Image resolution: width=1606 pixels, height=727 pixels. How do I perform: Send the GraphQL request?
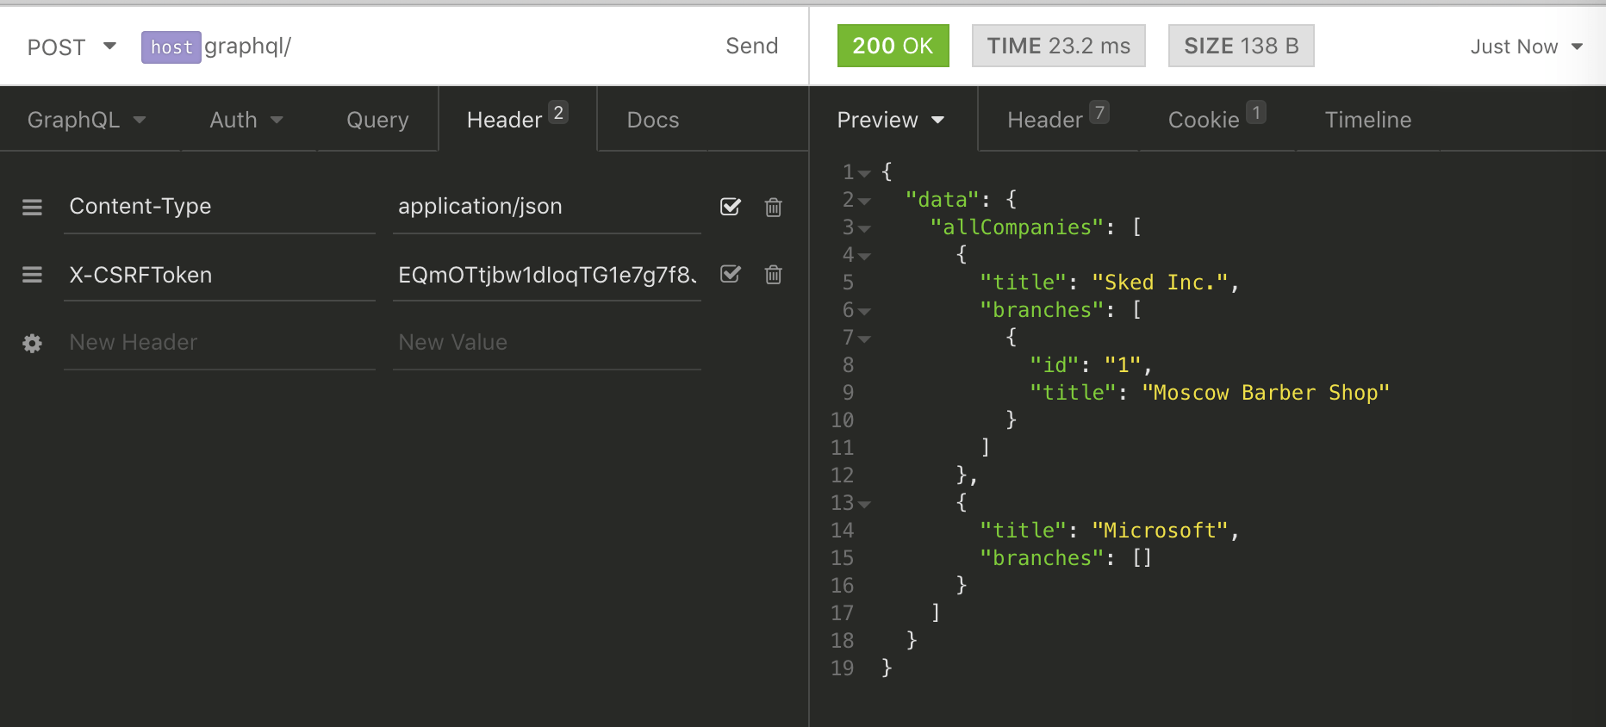click(751, 46)
